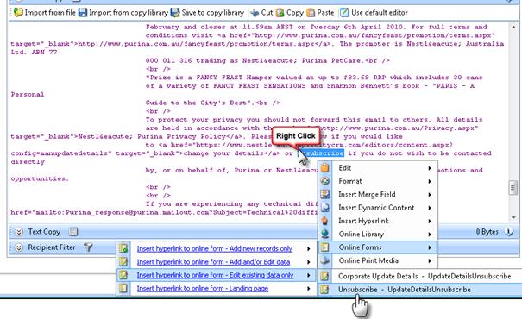The width and height of the screenshot is (522, 319).
Task: Click the Text Copy document icon
Action: pyautogui.click(x=73, y=232)
